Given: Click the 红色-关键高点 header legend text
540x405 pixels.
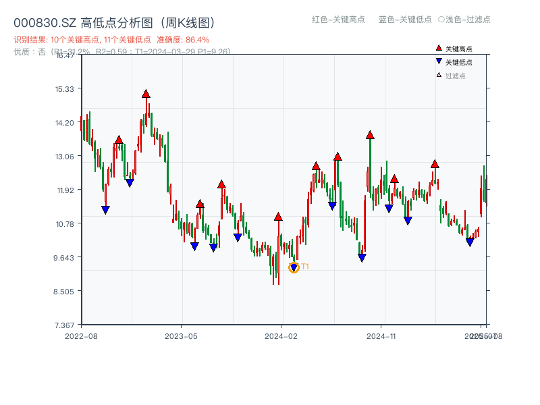Looking at the screenshot, I should click(x=338, y=20).
